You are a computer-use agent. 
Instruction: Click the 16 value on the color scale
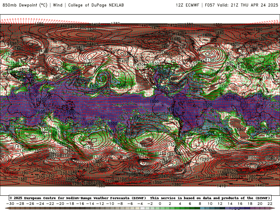(240, 204)
